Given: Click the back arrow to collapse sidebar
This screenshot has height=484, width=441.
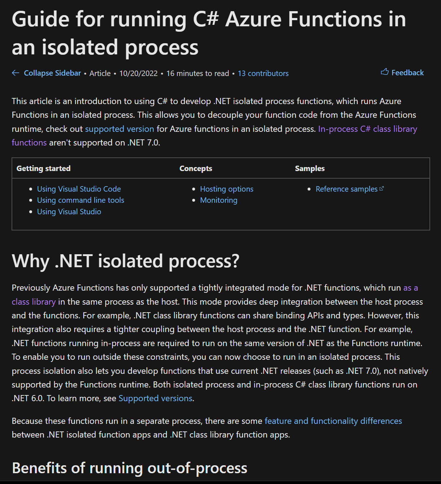Looking at the screenshot, I should [x=15, y=73].
